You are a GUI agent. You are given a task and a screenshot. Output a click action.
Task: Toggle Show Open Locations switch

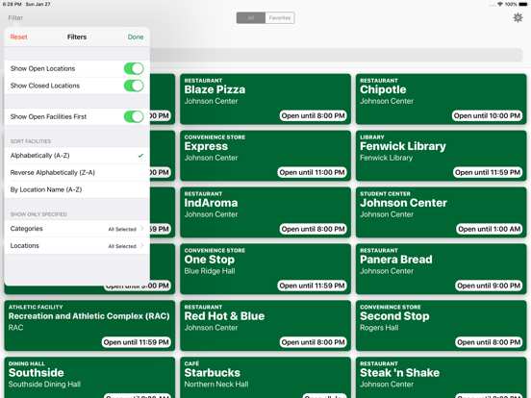[x=134, y=68]
